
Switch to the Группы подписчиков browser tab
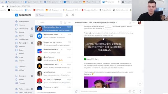[33, 2]
